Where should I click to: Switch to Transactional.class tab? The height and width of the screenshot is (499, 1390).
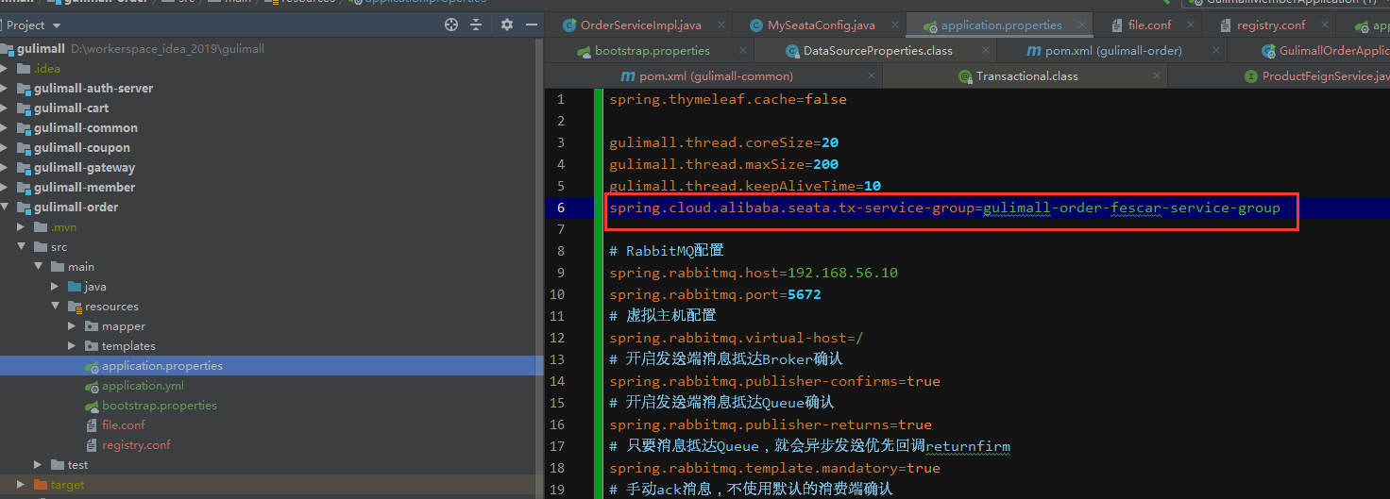(x=1026, y=76)
